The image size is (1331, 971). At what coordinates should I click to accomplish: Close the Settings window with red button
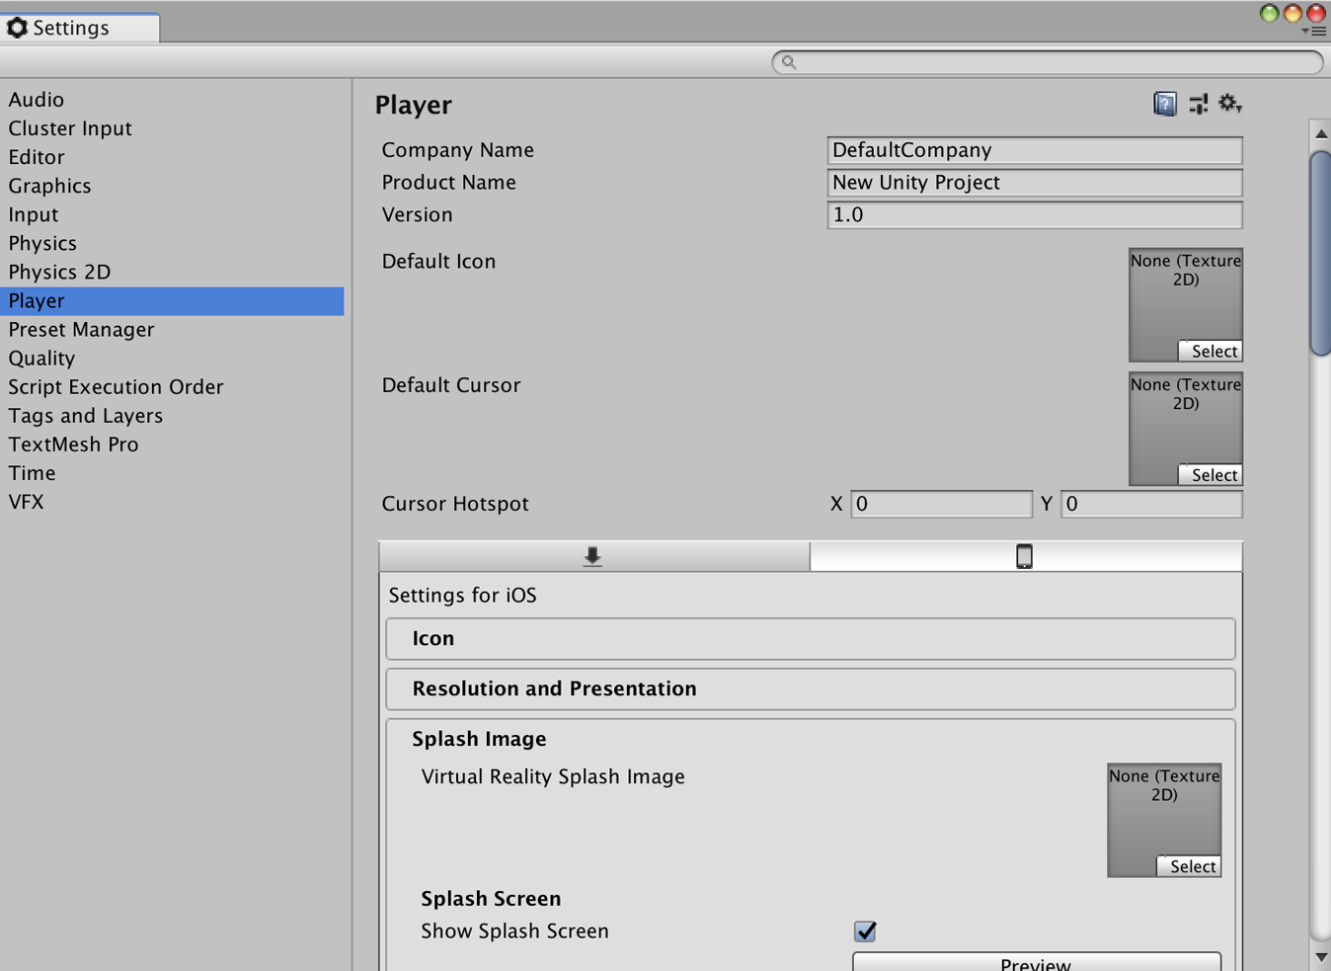tap(1316, 13)
